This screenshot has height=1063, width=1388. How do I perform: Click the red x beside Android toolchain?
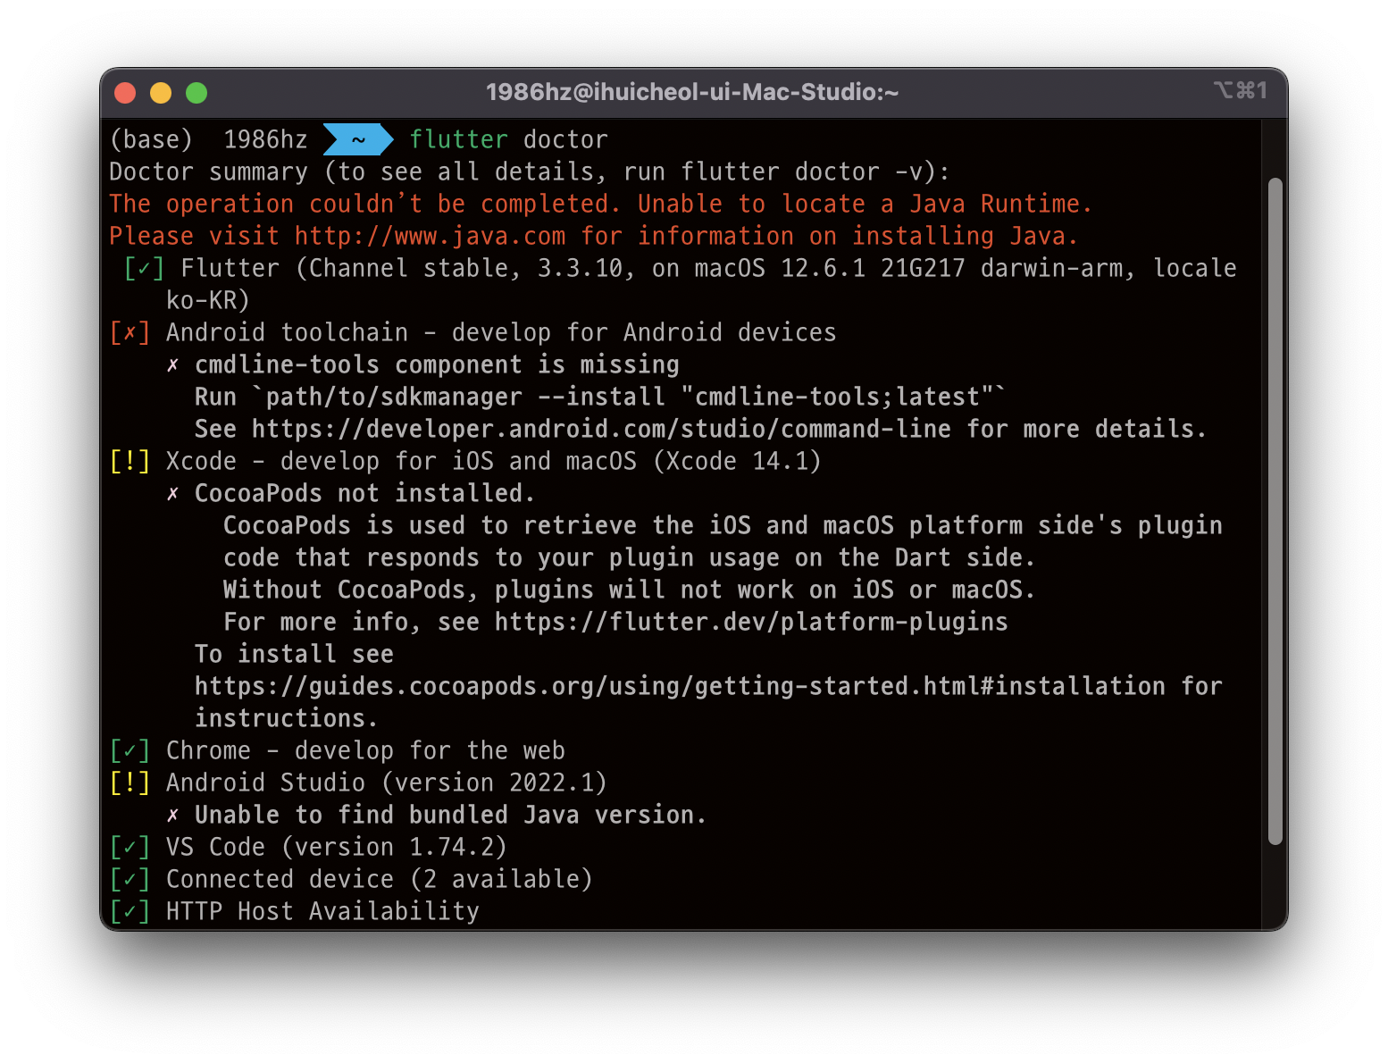(x=130, y=332)
